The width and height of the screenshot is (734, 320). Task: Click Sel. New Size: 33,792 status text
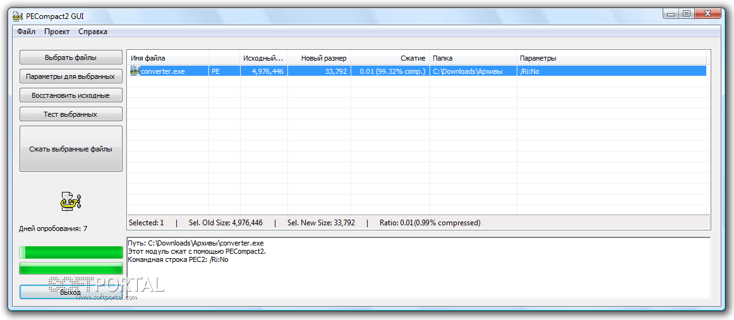pyautogui.click(x=321, y=223)
